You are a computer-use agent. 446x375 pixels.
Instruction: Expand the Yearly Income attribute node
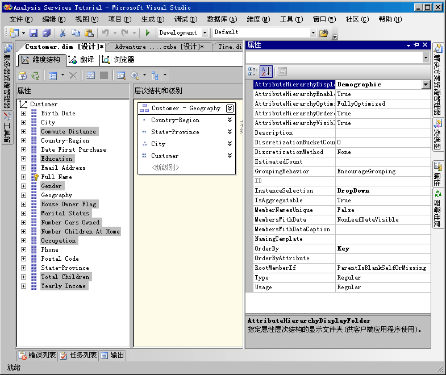pyautogui.click(x=24, y=286)
